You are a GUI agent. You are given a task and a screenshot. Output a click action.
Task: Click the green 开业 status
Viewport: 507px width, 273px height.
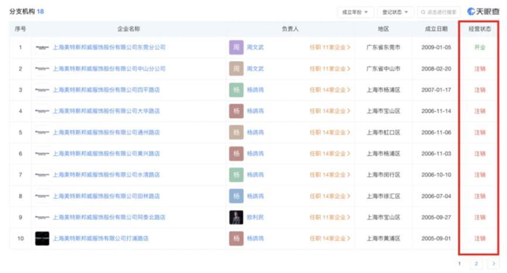pos(479,47)
